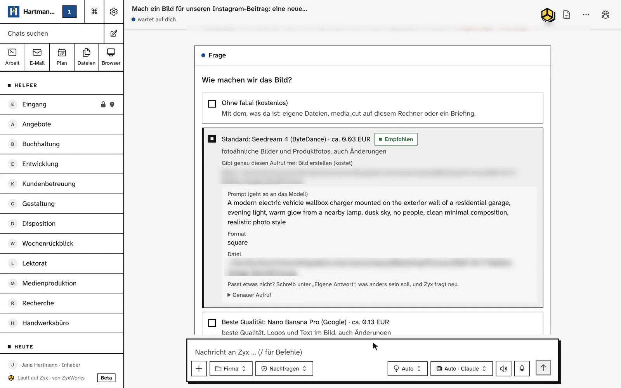Check the Nano Banana Pro option
The image size is (621, 388).
point(212,323)
